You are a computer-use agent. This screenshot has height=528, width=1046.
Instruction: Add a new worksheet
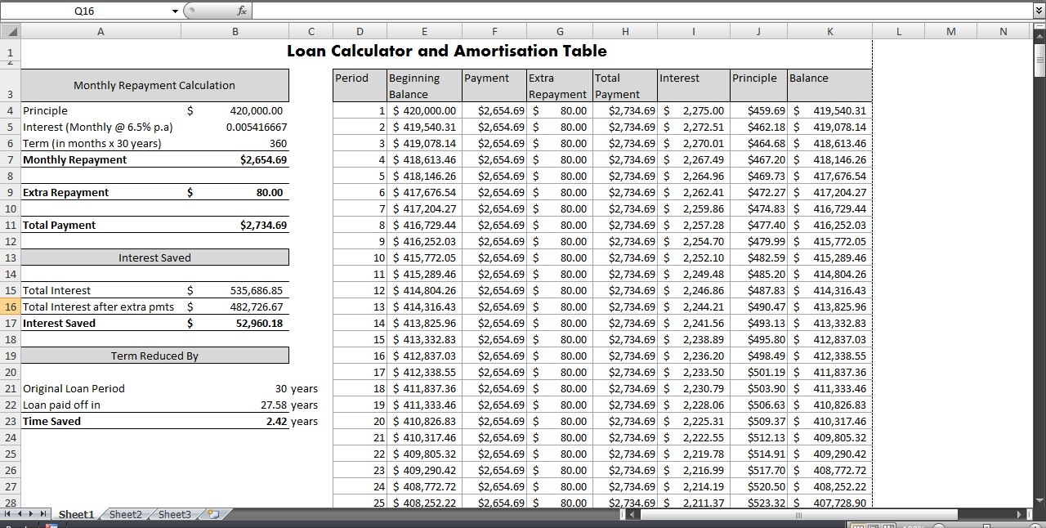click(x=212, y=515)
